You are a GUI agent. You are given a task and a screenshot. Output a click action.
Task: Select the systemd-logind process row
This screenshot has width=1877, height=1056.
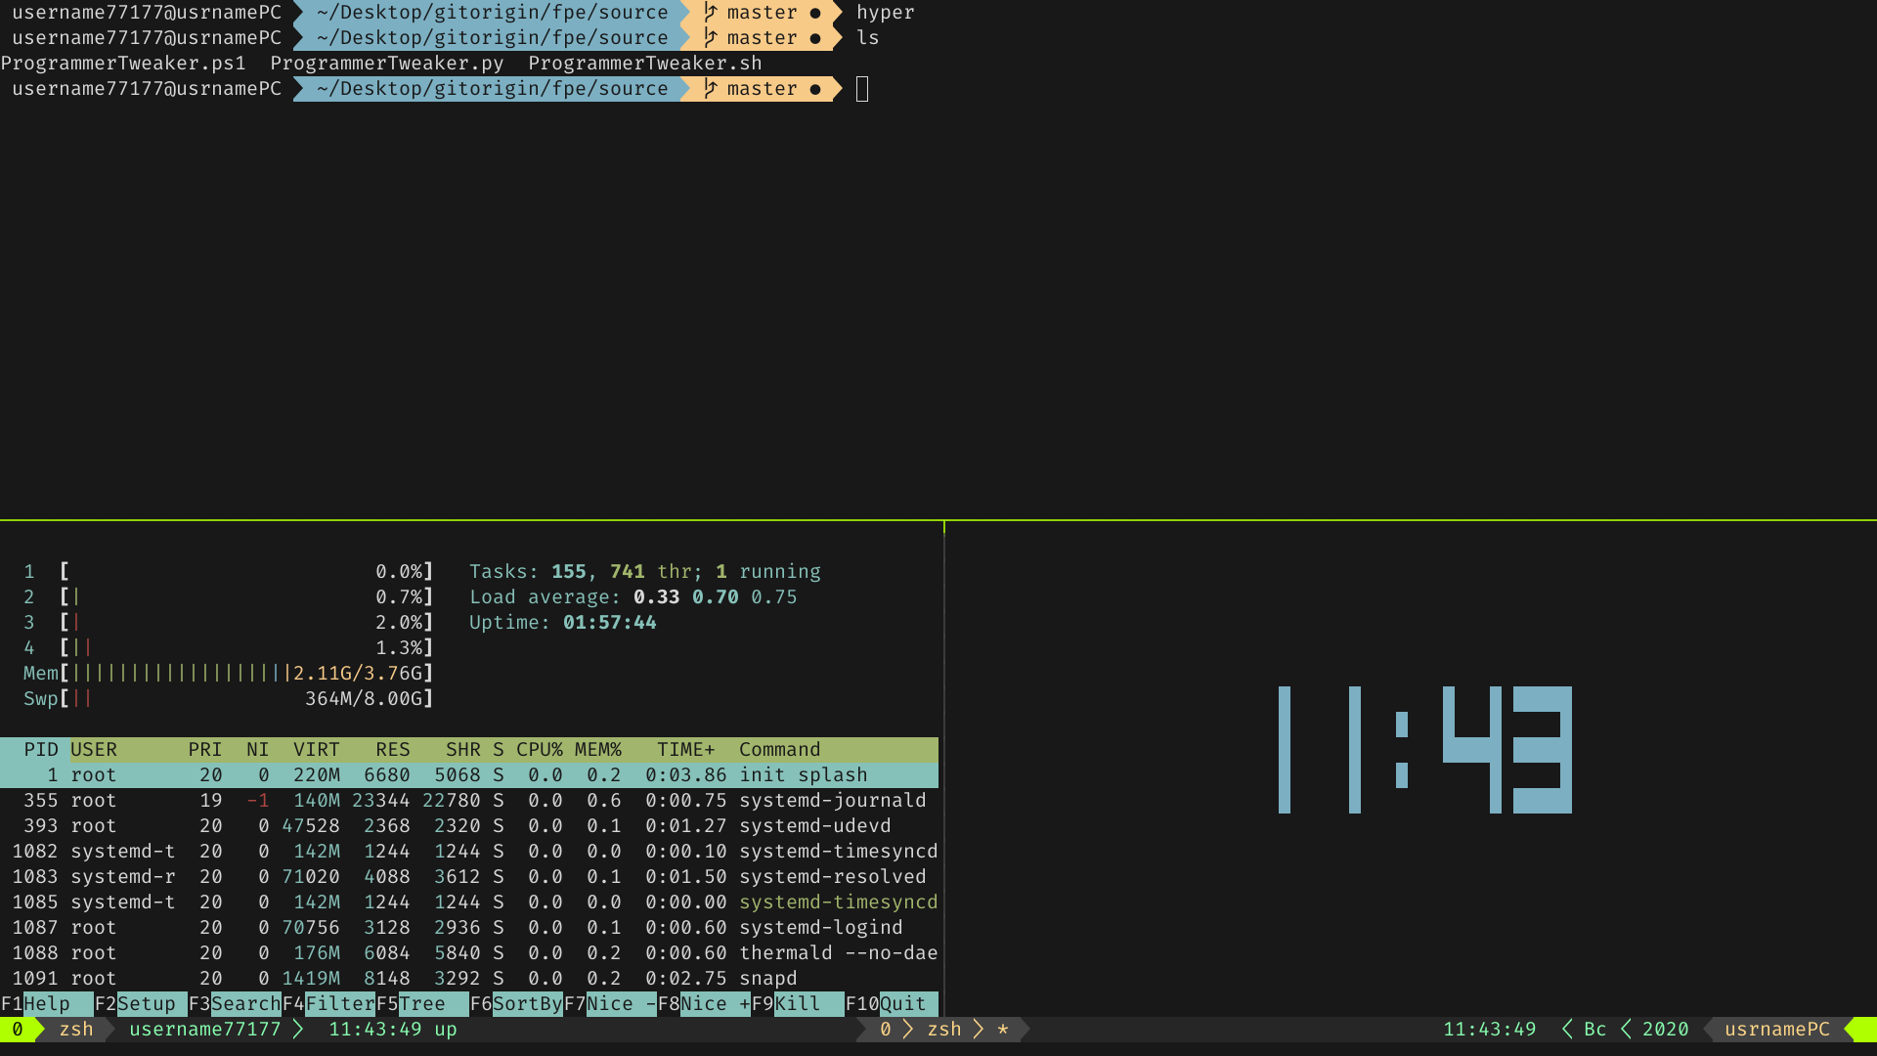coord(469,928)
